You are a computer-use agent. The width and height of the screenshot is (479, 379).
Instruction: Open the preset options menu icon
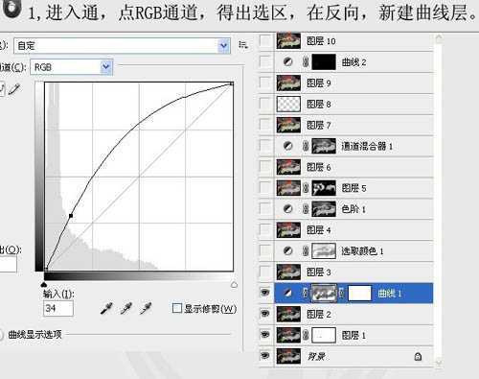point(243,45)
